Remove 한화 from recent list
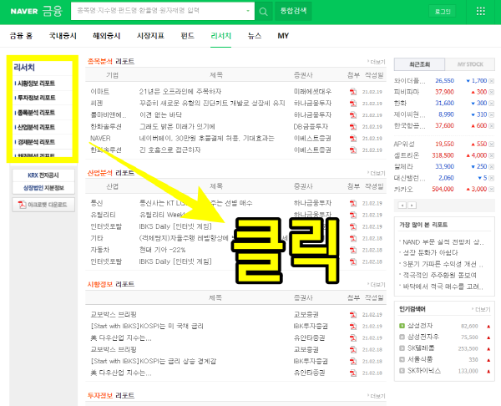501x406 pixels. [x=492, y=104]
